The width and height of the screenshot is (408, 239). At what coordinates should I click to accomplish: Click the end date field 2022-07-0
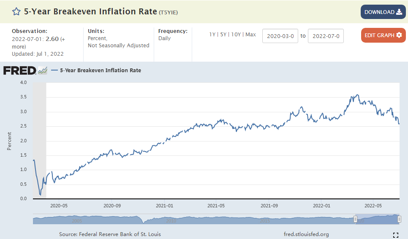[x=326, y=36]
